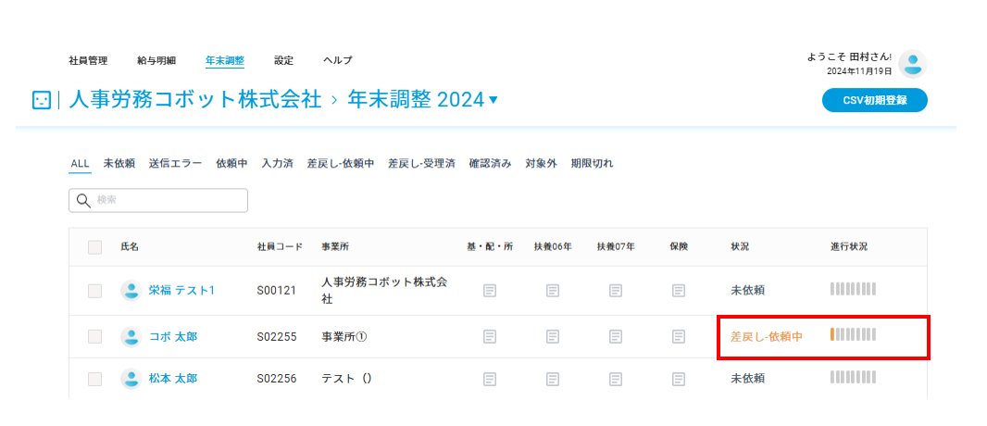The image size is (987, 426).
Task: Tick the select-all checkbox in table header
Action: tap(95, 246)
